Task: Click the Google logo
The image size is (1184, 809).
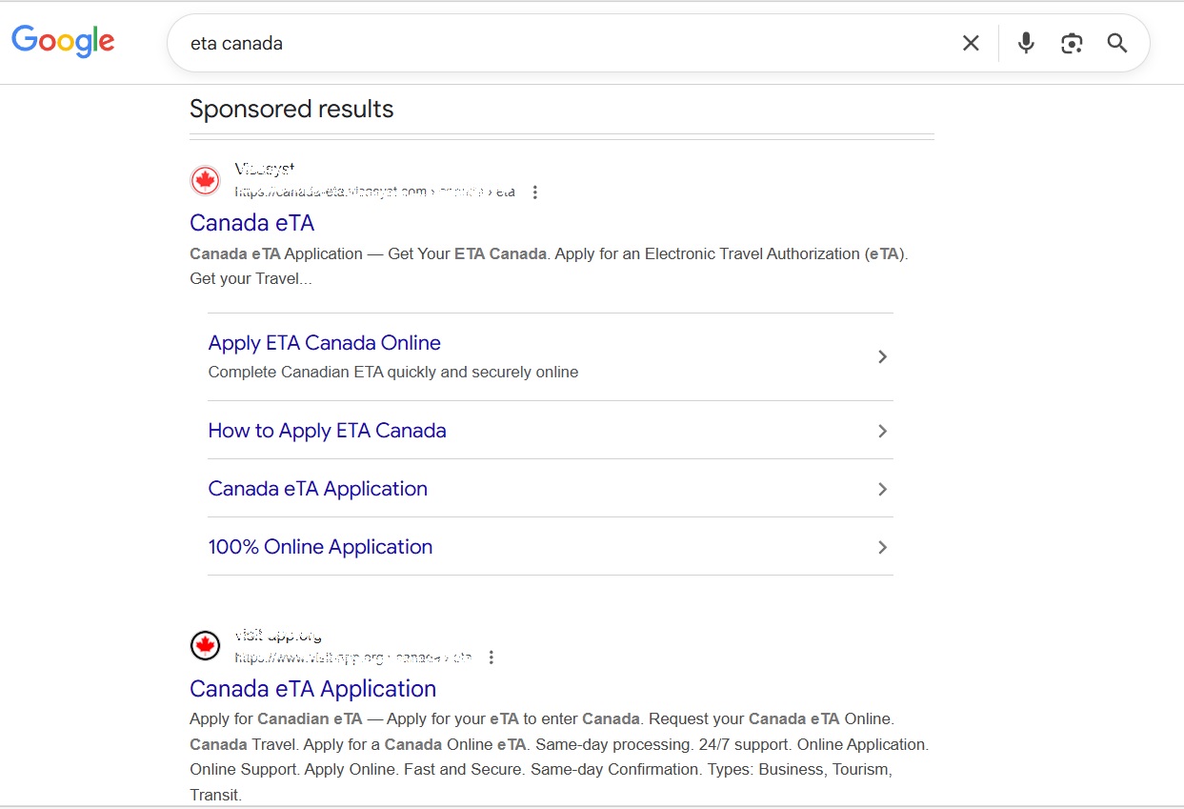Action: point(63,41)
